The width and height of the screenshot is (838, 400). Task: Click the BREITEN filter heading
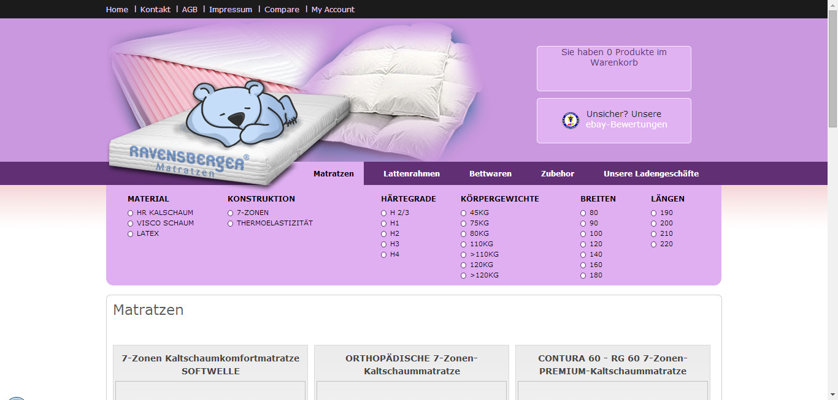click(x=598, y=198)
